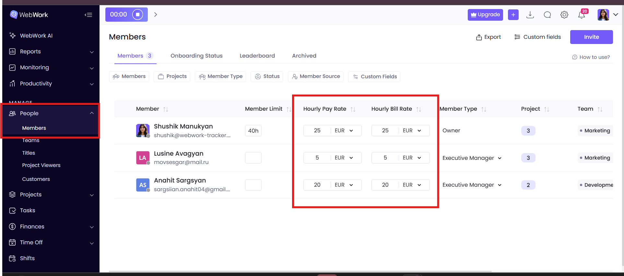This screenshot has width=624, height=276.
Task: Click the purple plus quick-add button
Action: (513, 15)
